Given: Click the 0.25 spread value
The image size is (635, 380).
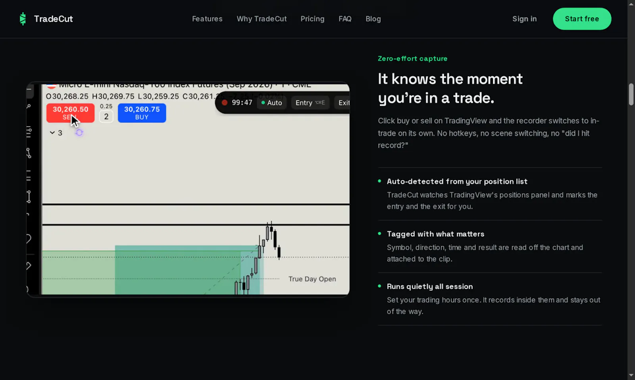Looking at the screenshot, I should [x=106, y=106].
